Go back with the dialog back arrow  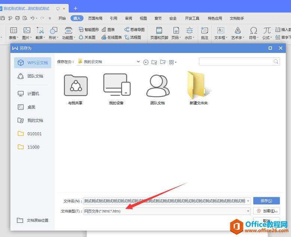coord(146,62)
